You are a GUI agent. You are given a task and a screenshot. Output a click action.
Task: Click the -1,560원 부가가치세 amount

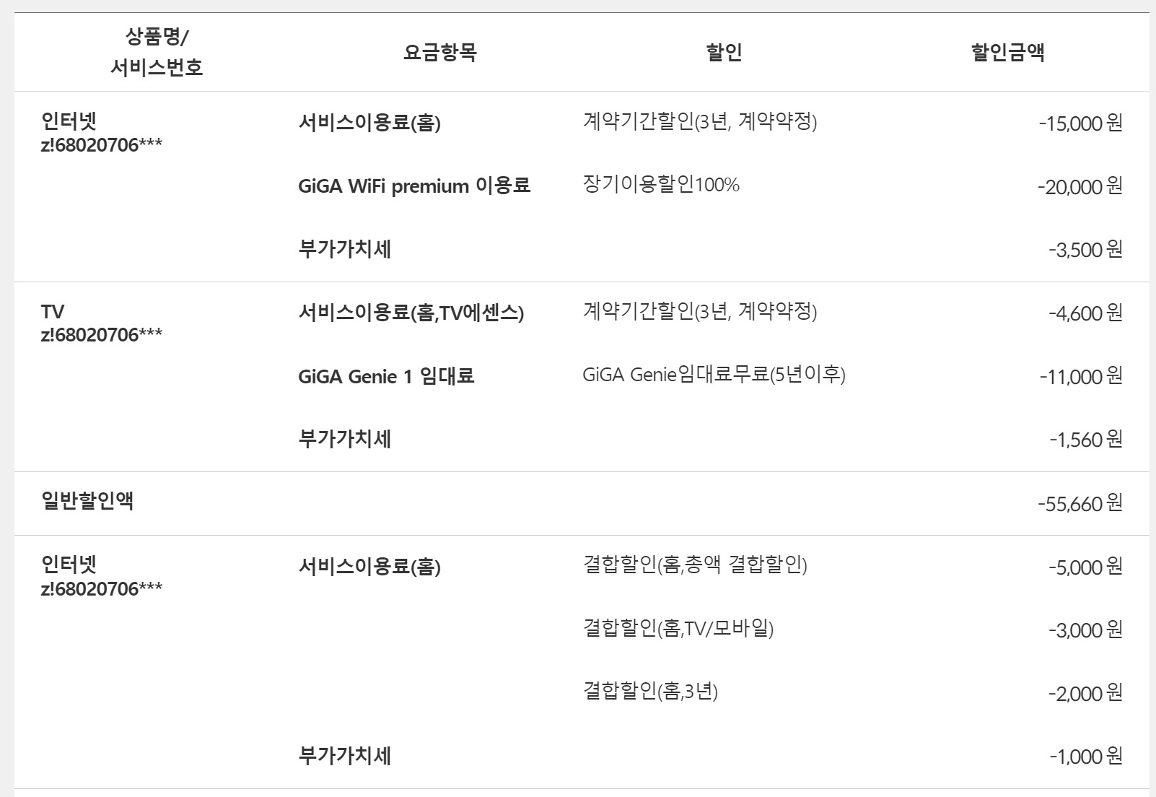click(1086, 440)
